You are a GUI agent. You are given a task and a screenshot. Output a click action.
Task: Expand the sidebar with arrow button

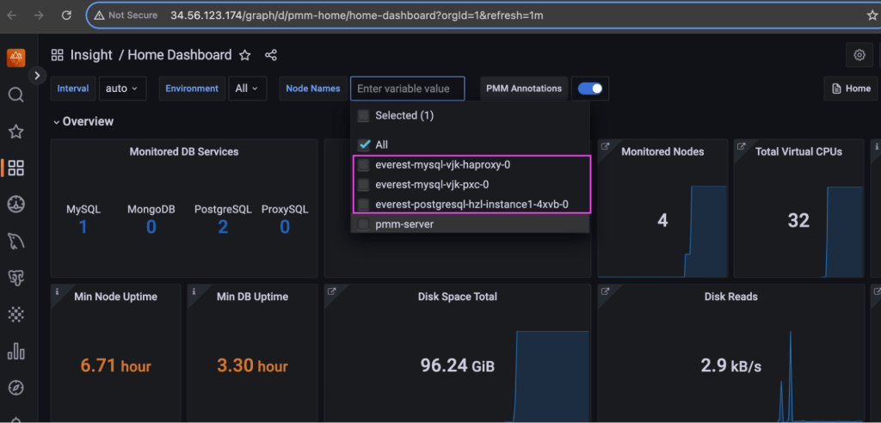coord(37,76)
